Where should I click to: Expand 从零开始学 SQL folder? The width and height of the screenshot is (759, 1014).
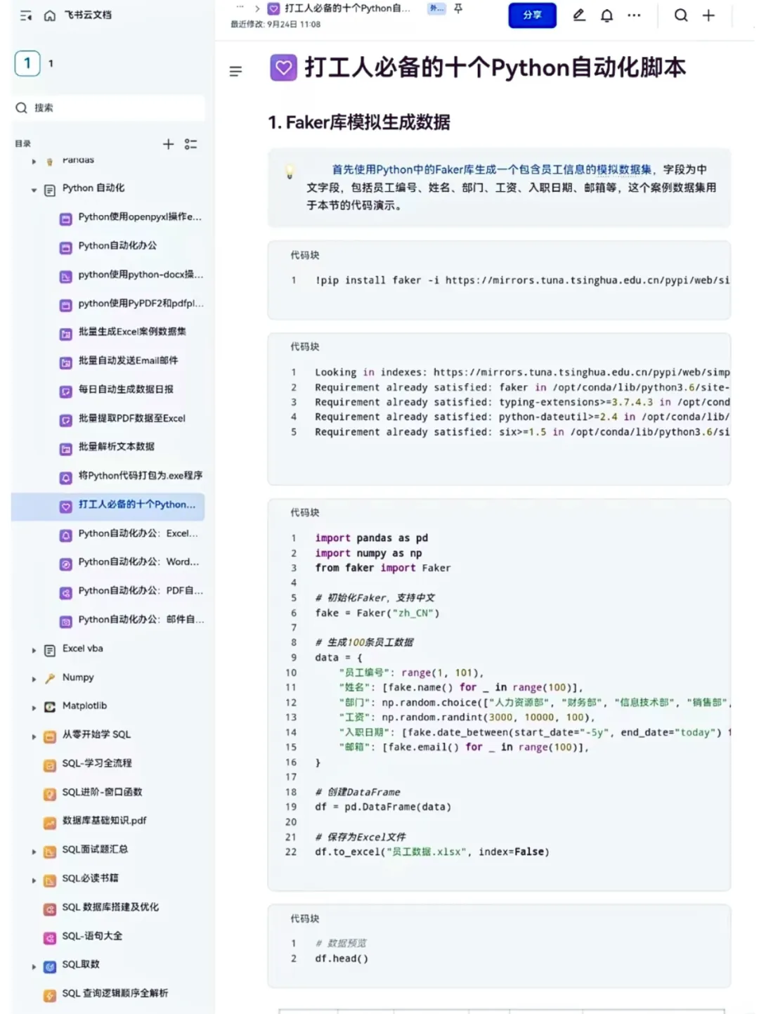(34, 736)
